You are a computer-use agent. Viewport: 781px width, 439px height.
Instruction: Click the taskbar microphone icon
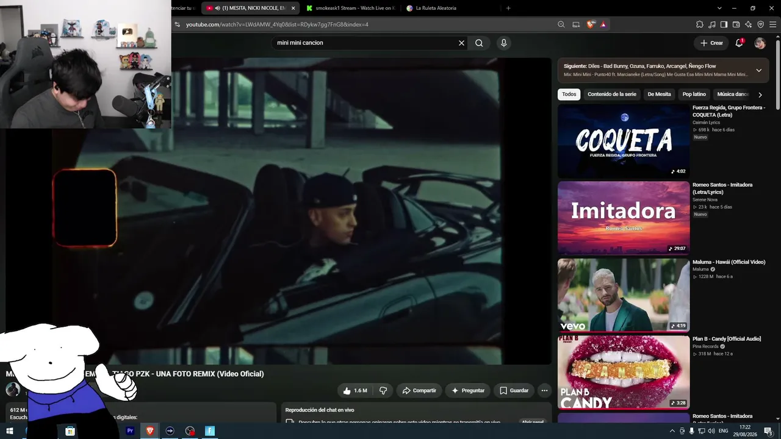[x=691, y=431]
